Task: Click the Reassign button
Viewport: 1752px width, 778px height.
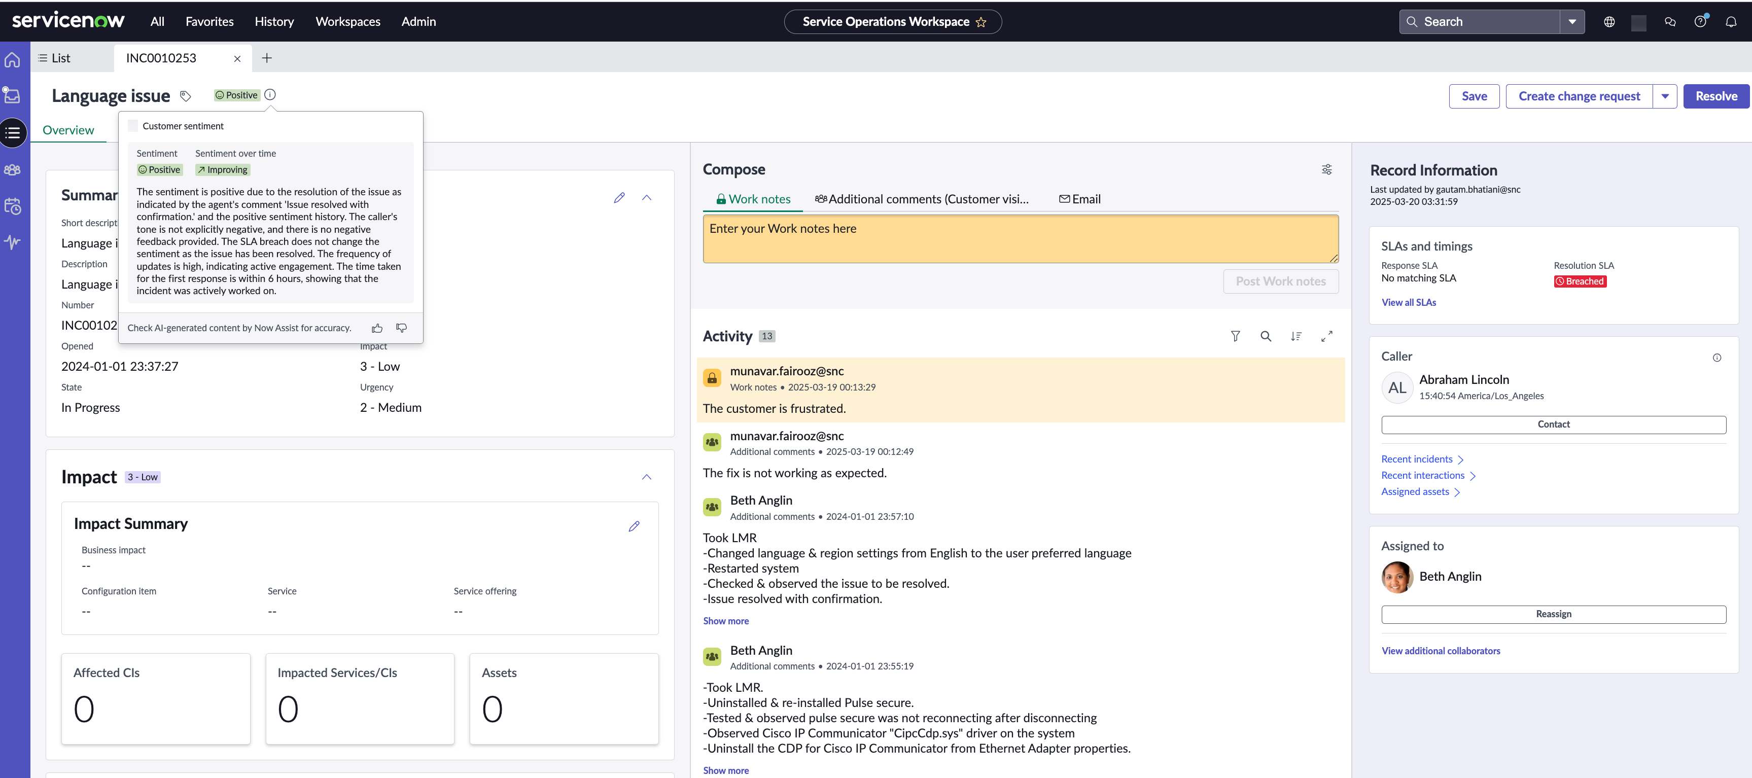Action: [1553, 614]
